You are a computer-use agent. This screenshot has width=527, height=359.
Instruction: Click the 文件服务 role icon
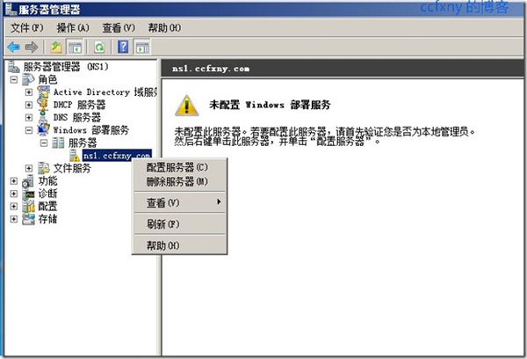(43, 168)
